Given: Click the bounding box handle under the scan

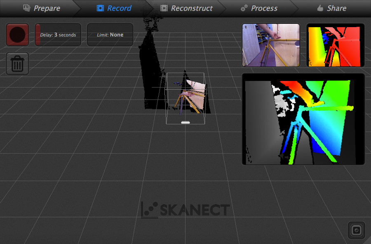Looking at the screenshot, I should point(185,122).
